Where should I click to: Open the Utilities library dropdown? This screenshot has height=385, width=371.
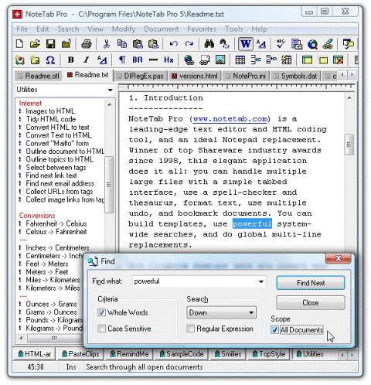click(111, 90)
